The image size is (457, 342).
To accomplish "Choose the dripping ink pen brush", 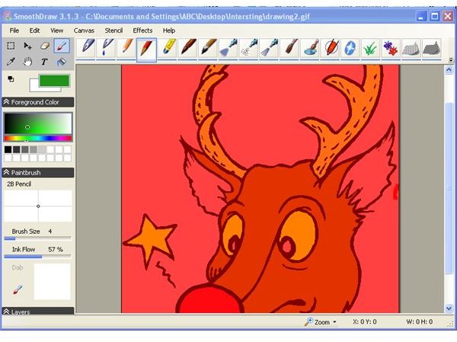I will (x=106, y=48).
